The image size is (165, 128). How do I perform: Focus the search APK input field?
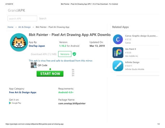tap(22, 18)
